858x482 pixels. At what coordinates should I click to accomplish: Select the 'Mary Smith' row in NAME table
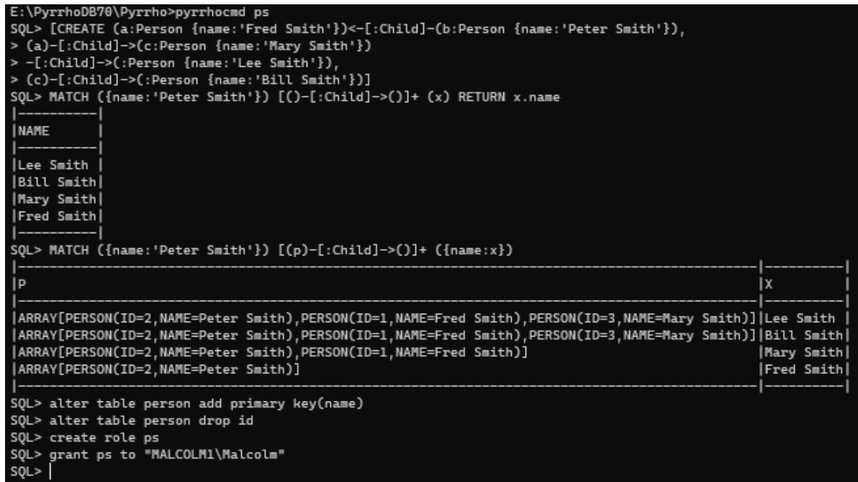57,199
